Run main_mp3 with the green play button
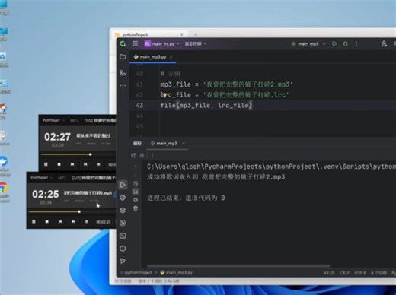396x295 pixels. [x=334, y=43]
